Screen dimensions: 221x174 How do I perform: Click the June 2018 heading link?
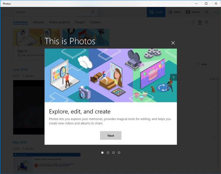[20, 70]
